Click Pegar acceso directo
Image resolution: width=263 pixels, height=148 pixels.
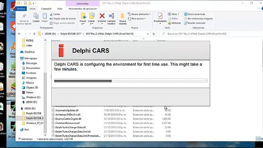coord(62,23)
